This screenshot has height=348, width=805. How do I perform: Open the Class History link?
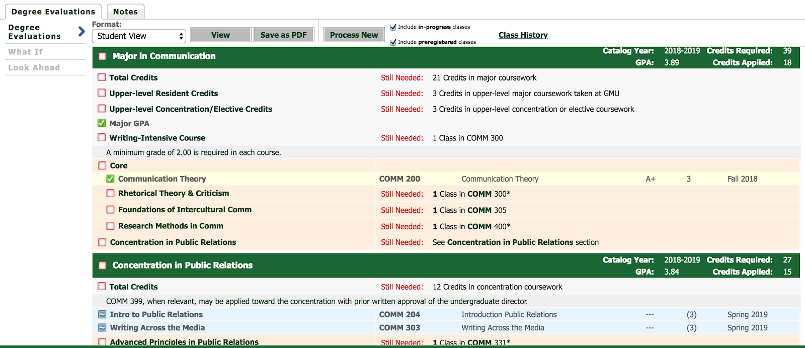(x=523, y=35)
